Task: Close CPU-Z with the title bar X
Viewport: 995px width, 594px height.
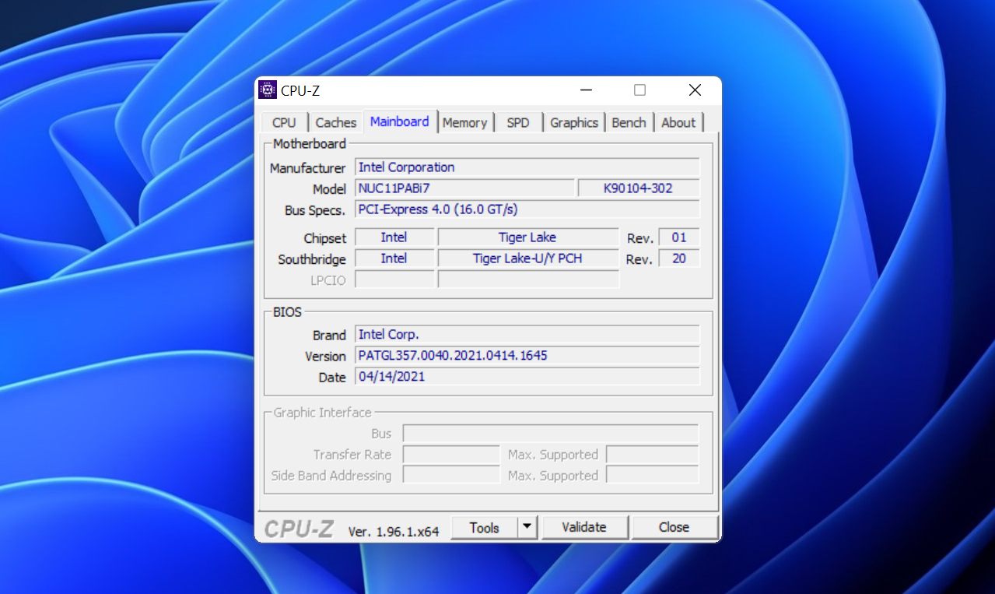Action: click(x=695, y=90)
